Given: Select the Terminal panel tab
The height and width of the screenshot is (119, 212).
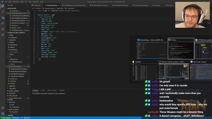Looking at the screenshot, I should click(x=62, y=90).
